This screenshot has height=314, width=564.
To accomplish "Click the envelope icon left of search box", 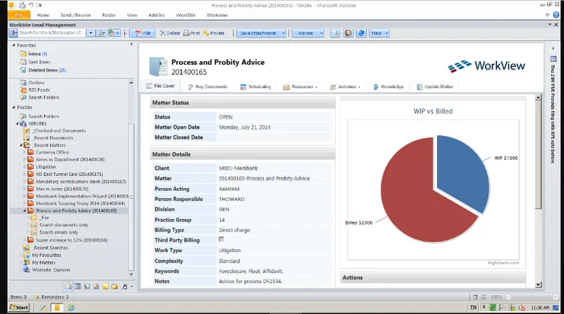I will click(13, 33).
